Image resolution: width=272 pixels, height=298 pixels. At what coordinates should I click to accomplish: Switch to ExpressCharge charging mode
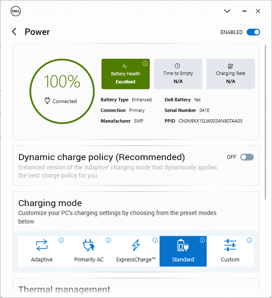tap(136, 251)
